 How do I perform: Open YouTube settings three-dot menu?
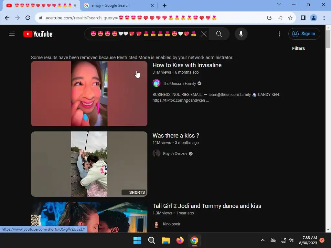(279, 34)
